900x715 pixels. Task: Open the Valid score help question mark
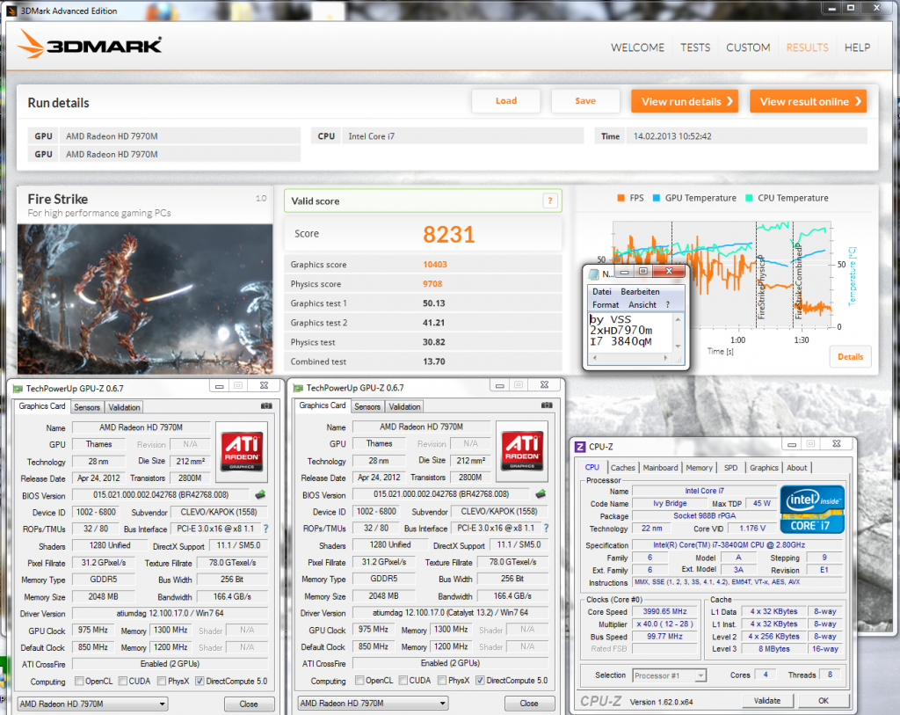(x=550, y=201)
